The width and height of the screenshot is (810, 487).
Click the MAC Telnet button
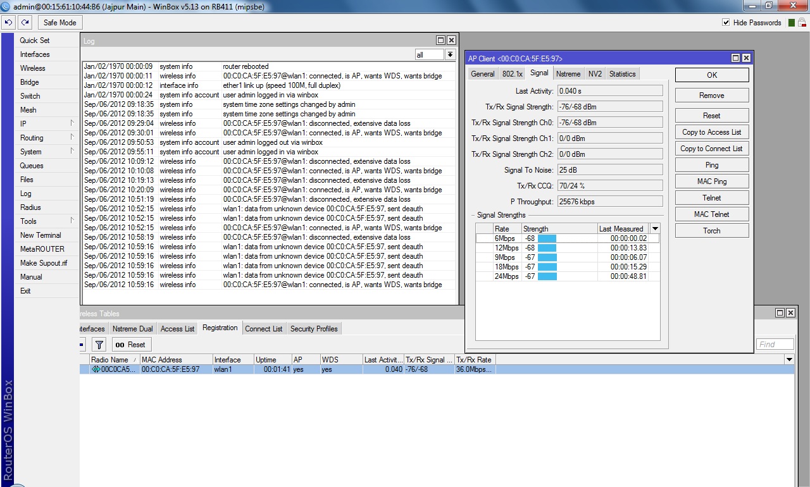[x=712, y=214]
